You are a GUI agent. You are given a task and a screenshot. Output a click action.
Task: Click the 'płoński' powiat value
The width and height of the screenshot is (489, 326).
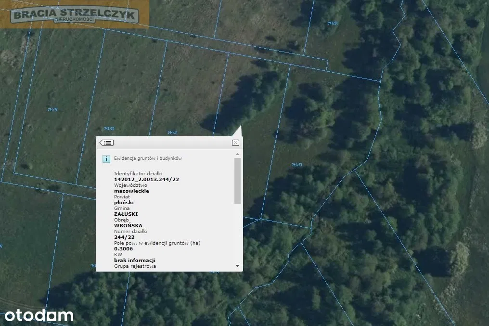tap(124, 202)
